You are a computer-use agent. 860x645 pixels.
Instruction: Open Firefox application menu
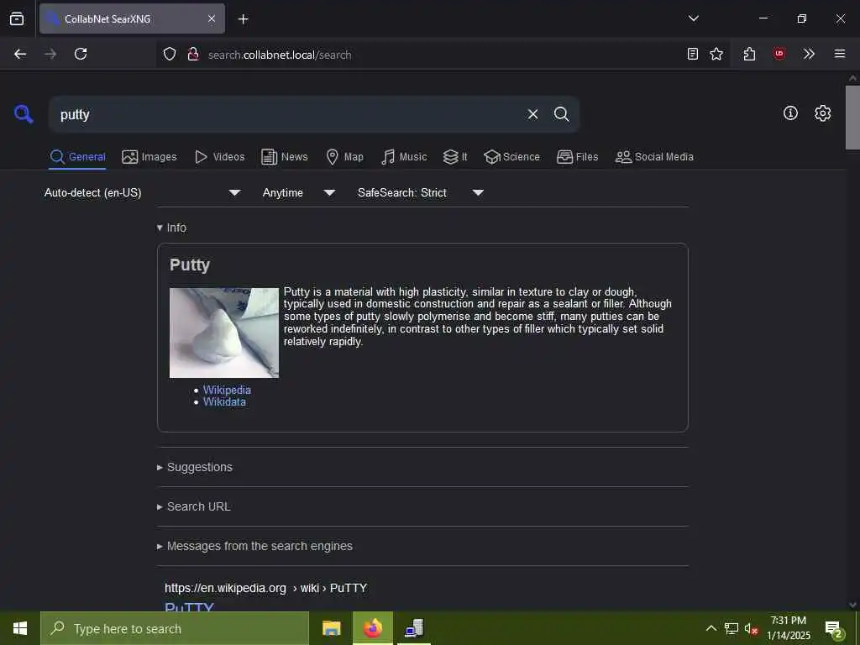click(x=840, y=54)
